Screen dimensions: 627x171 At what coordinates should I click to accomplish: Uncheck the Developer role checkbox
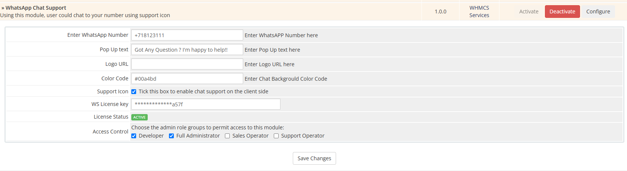coord(134,136)
